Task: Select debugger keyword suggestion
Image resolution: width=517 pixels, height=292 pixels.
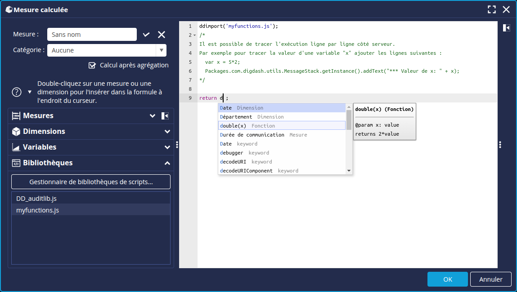Action: coord(282,153)
